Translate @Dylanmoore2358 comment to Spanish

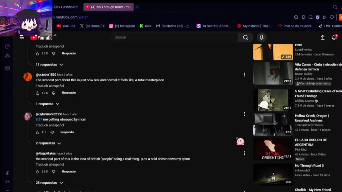click(x=50, y=125)
